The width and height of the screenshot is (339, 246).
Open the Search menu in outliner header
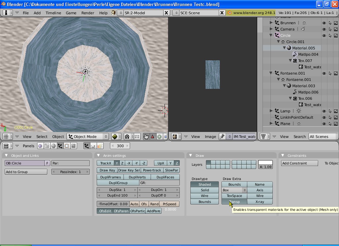click(x=299, y=137)
